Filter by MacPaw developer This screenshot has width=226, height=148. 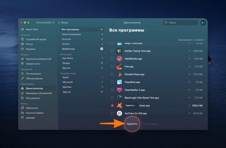(x=82, y=87)
